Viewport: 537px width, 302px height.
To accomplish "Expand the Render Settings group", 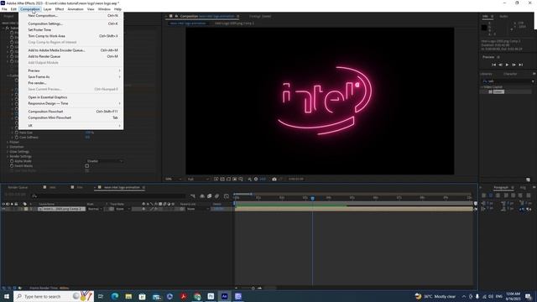I will [8, 157].
